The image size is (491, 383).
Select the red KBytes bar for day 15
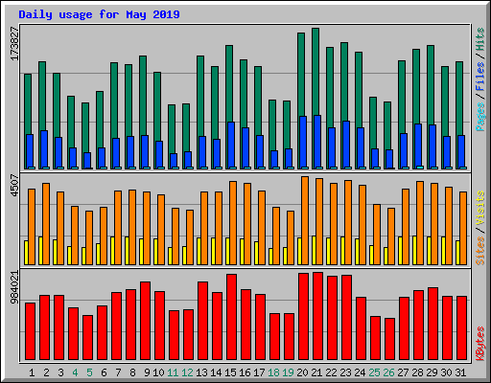tap(231, 317)
